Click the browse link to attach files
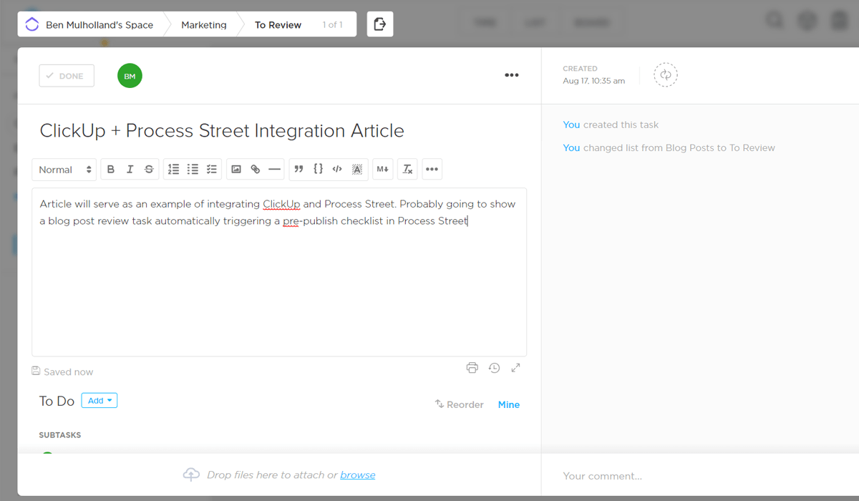Viewport: 859px width, 501px height. click(357, 475)
